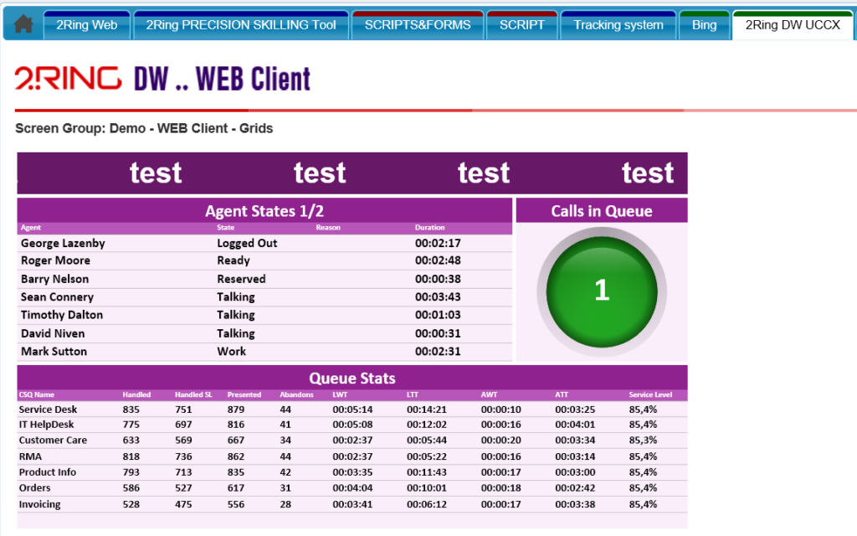Image resolution: width=857 pixels, height=536 pixels.
Task: Click the 2RING logo
Action: point(68,78)
